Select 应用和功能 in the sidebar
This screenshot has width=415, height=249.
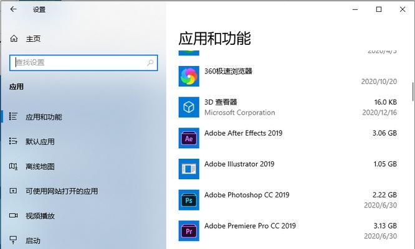coord(44,117)
